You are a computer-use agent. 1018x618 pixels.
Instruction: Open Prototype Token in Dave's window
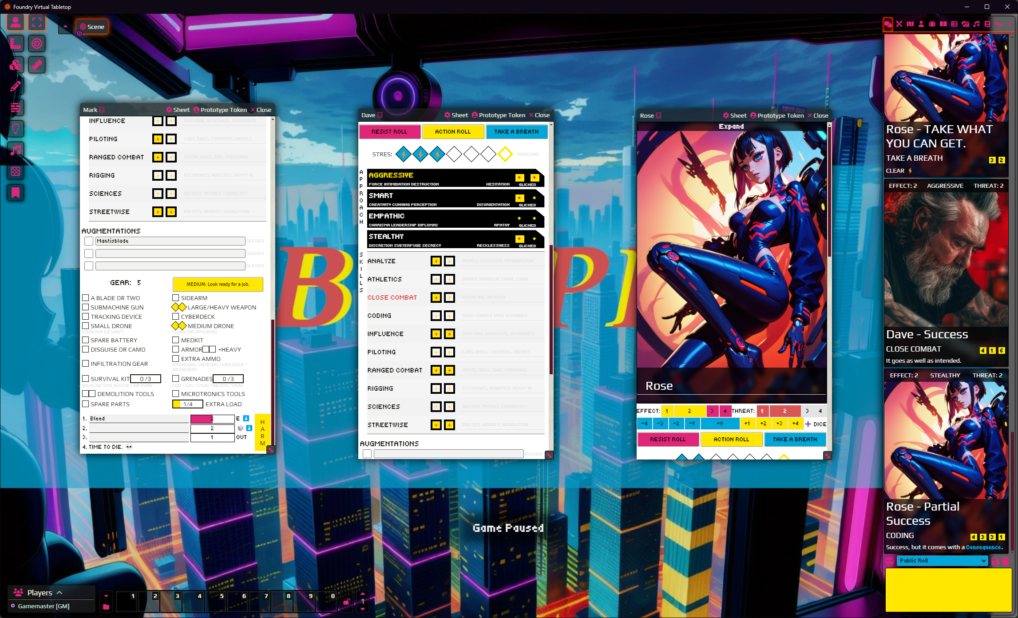(498, 115)
